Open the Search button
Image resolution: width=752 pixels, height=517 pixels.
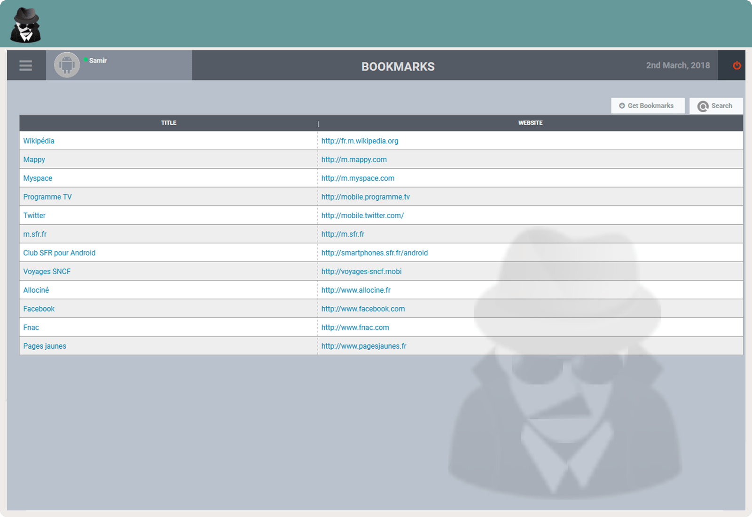716,106
